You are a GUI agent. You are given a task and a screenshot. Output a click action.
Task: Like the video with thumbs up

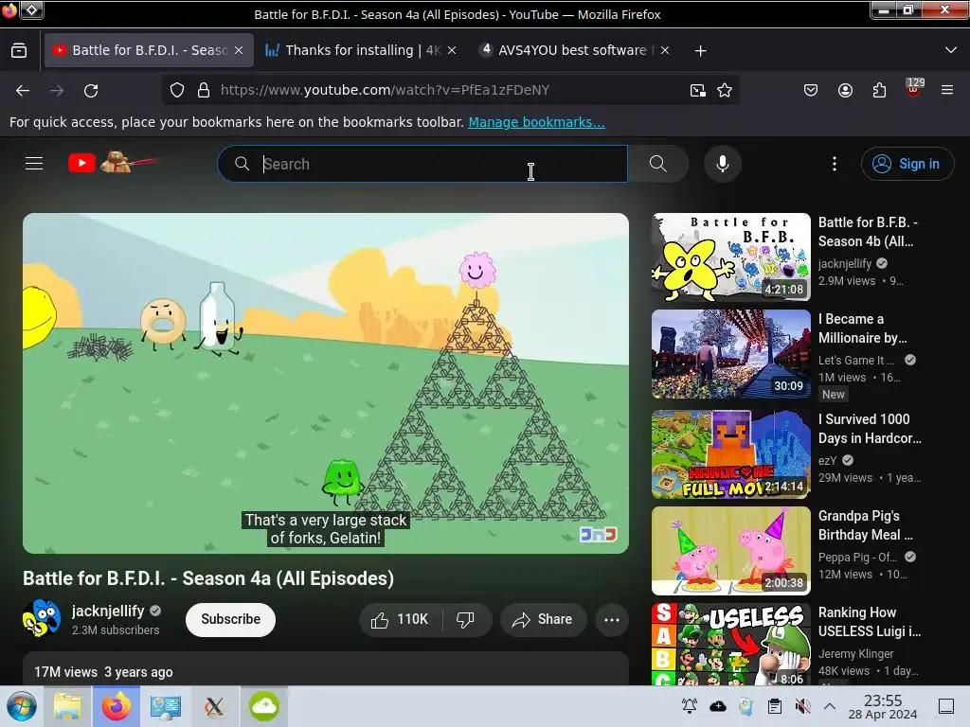point(401,619)
